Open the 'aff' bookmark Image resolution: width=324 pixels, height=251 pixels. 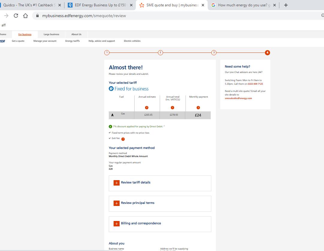(4, 25)
